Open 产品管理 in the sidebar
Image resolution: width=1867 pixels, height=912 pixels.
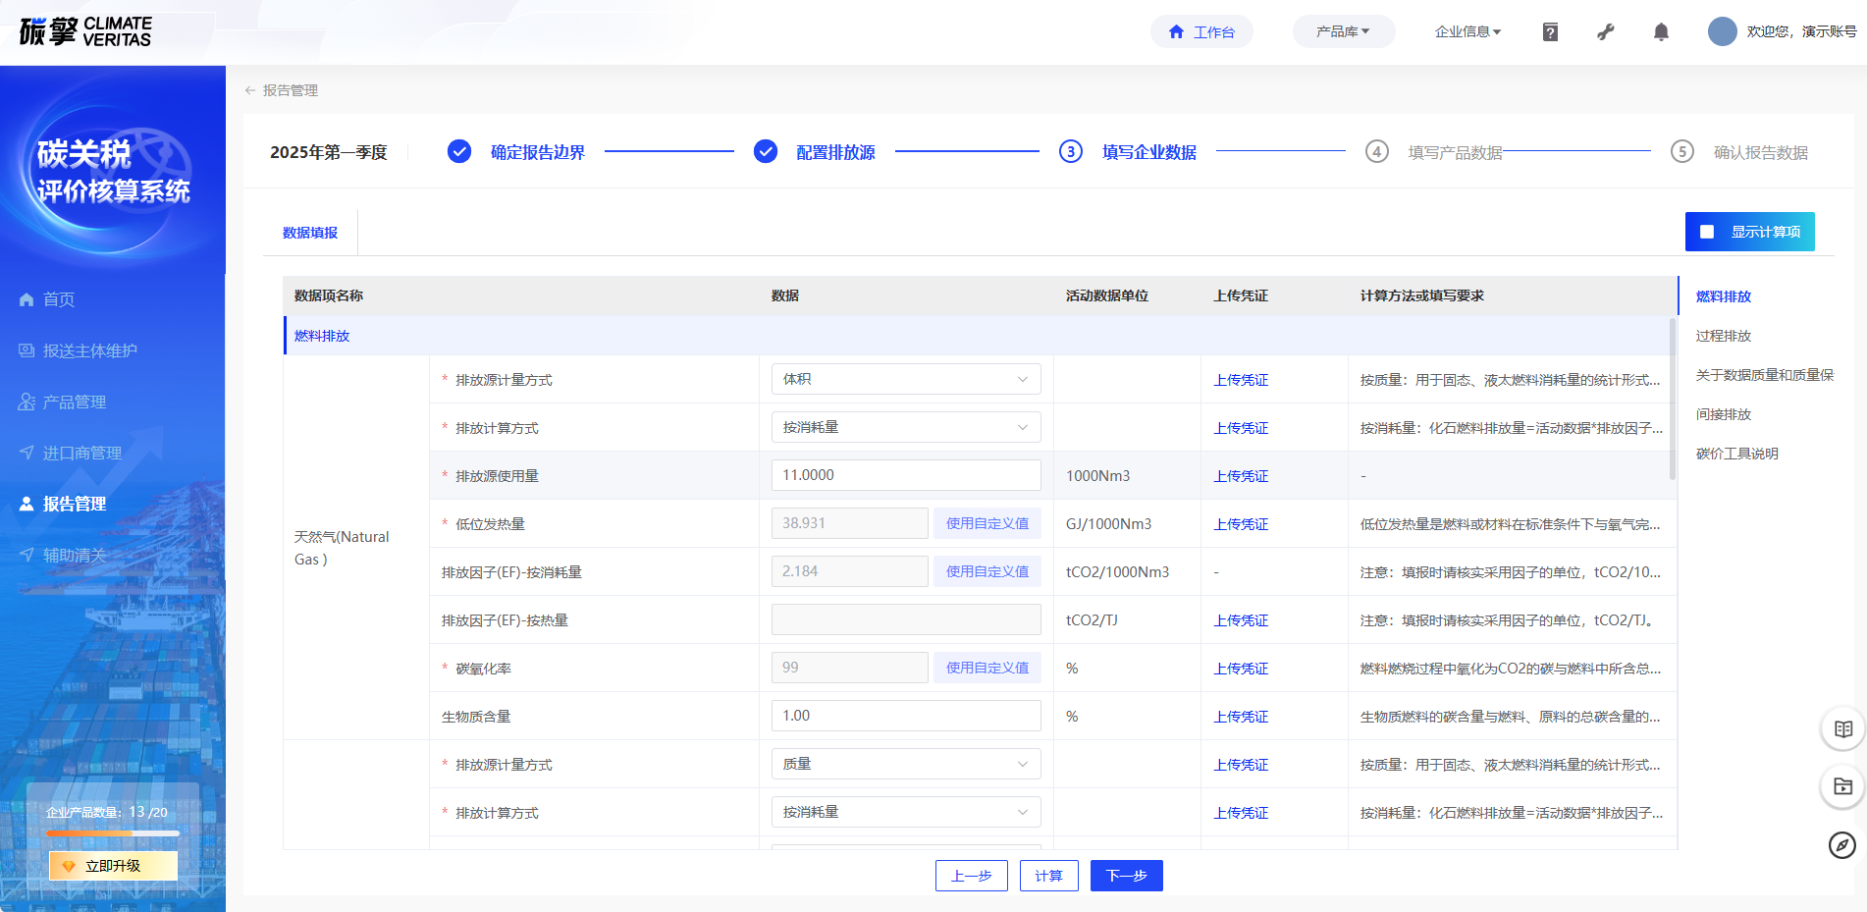[75, 402]
